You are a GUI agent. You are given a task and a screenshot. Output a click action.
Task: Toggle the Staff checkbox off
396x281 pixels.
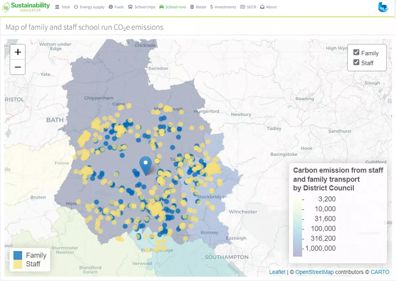356,63
